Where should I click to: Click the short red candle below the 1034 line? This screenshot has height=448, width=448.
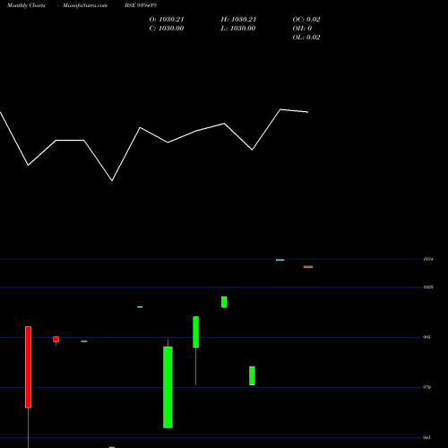pyautogui.click(x=308, y=267)
